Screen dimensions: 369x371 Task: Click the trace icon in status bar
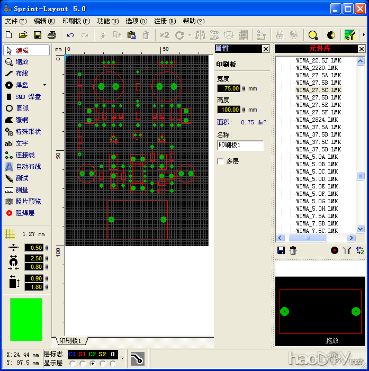[x=138, y=359]
